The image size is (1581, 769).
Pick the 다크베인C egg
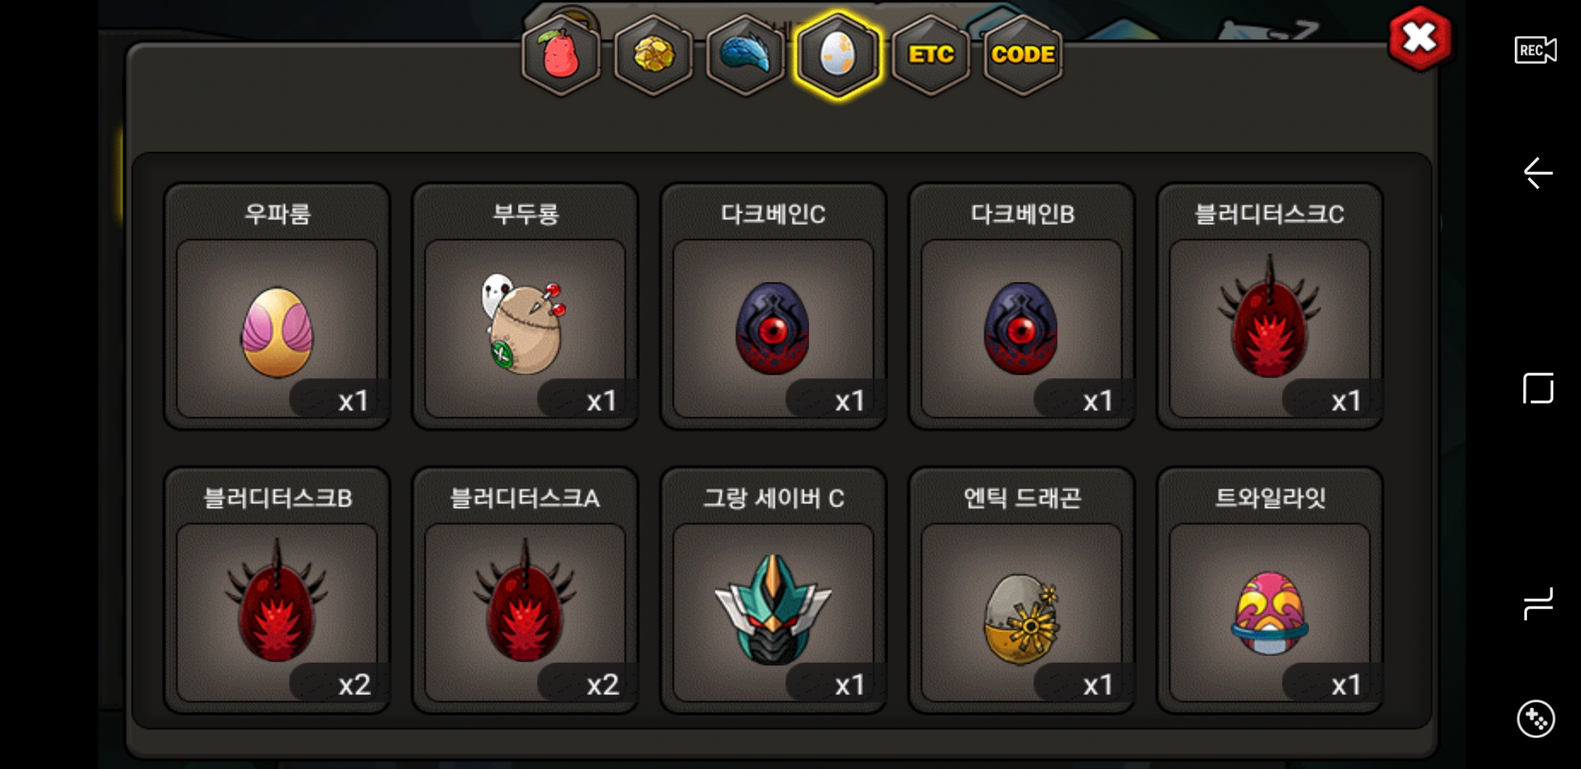pyautogui.click(x=773, y=306)
